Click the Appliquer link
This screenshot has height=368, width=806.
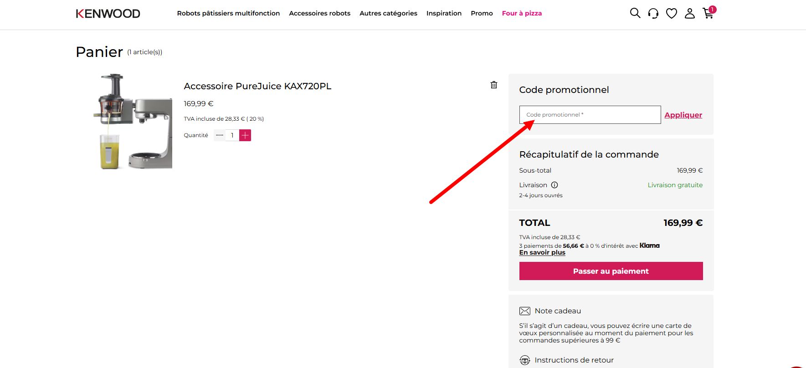point(683,115)
